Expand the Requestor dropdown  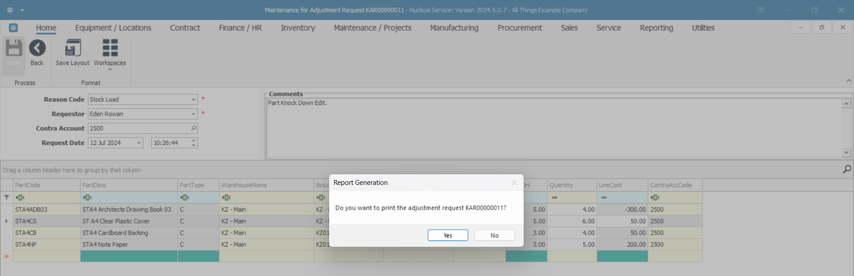(x=193, y=114)
